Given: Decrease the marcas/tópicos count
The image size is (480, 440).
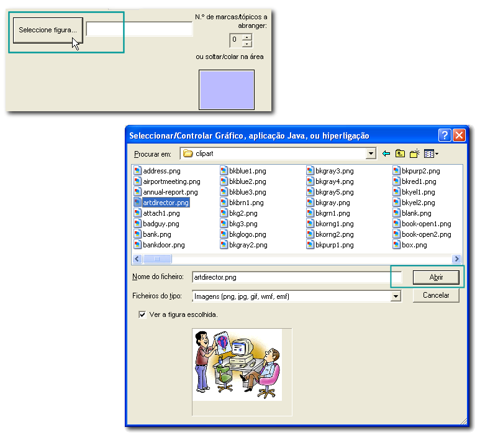Looking at the screenshot, I should (x=247, y=44).
